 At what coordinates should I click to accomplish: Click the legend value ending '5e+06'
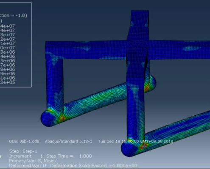(7, 61)
